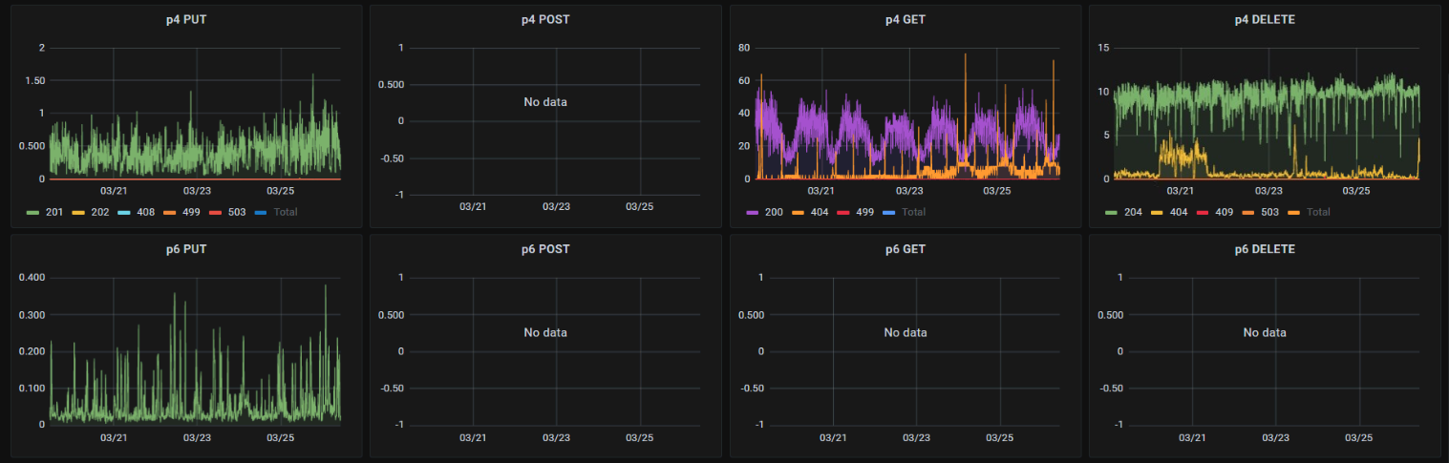Expand the p4 DELETE panel title menu
Screen dimensions: 1449x463
1265,19
